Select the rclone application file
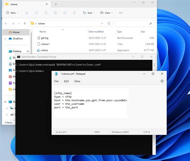The width and height of the screenshot is (190, 161). [x=44, y=50]
